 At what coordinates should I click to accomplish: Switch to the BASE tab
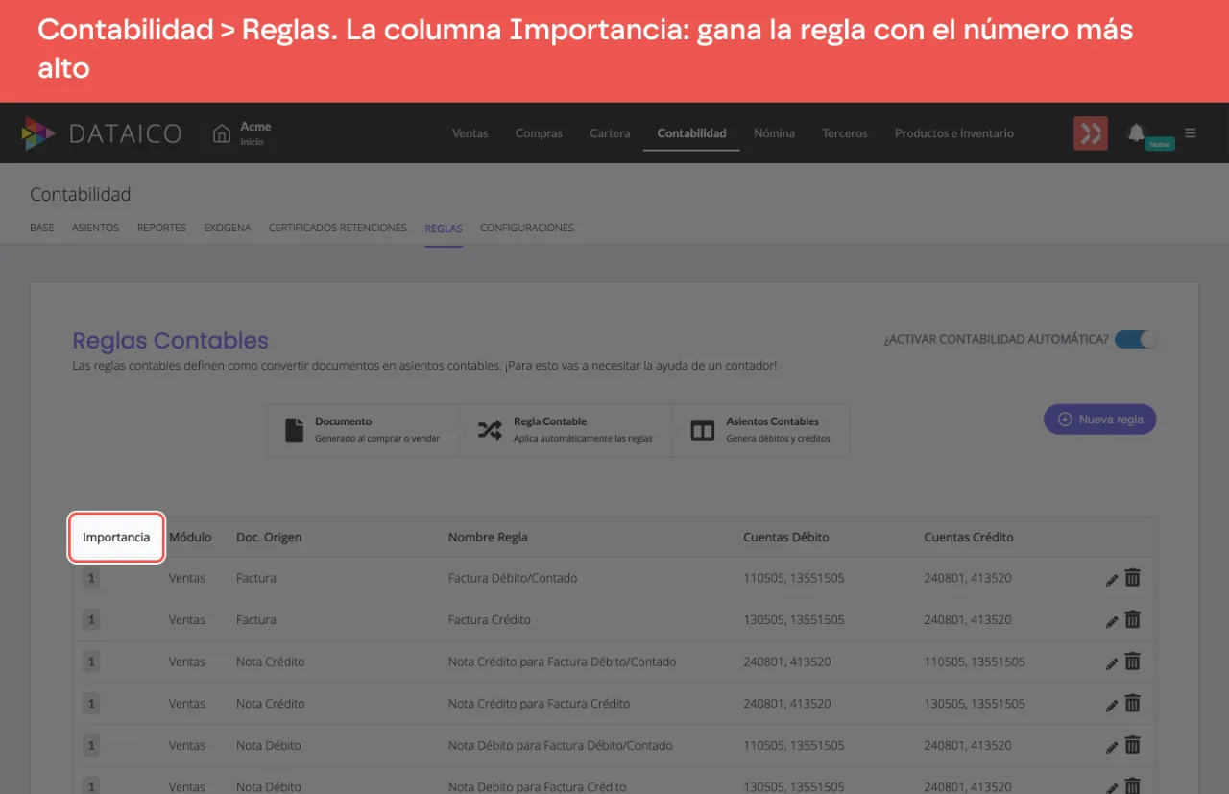click(x=42, y=228)
